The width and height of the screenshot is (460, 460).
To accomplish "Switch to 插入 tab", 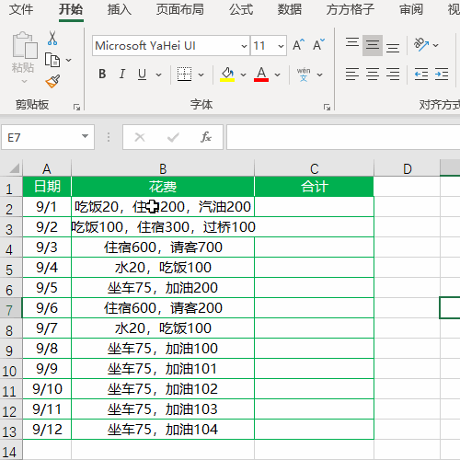I will (x=119, y=9).
